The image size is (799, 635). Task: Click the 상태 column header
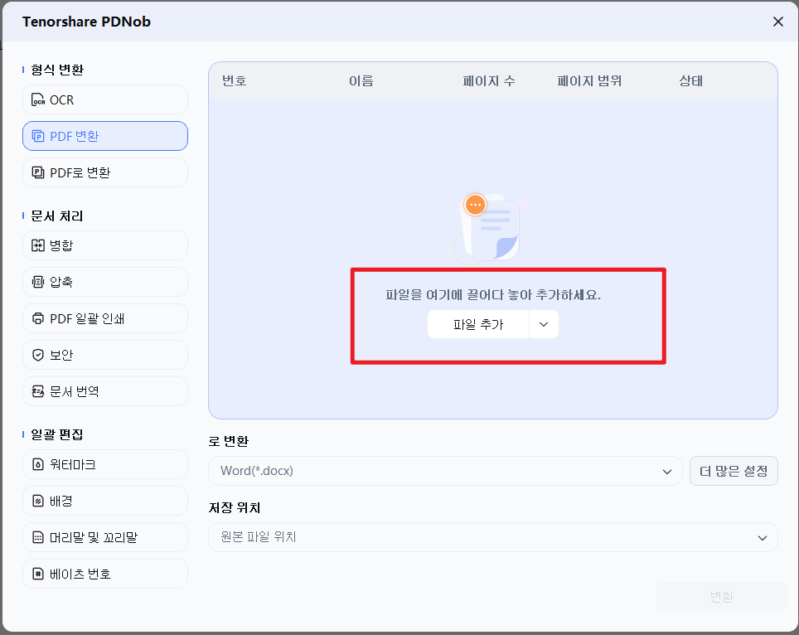(x=691, y=81)
